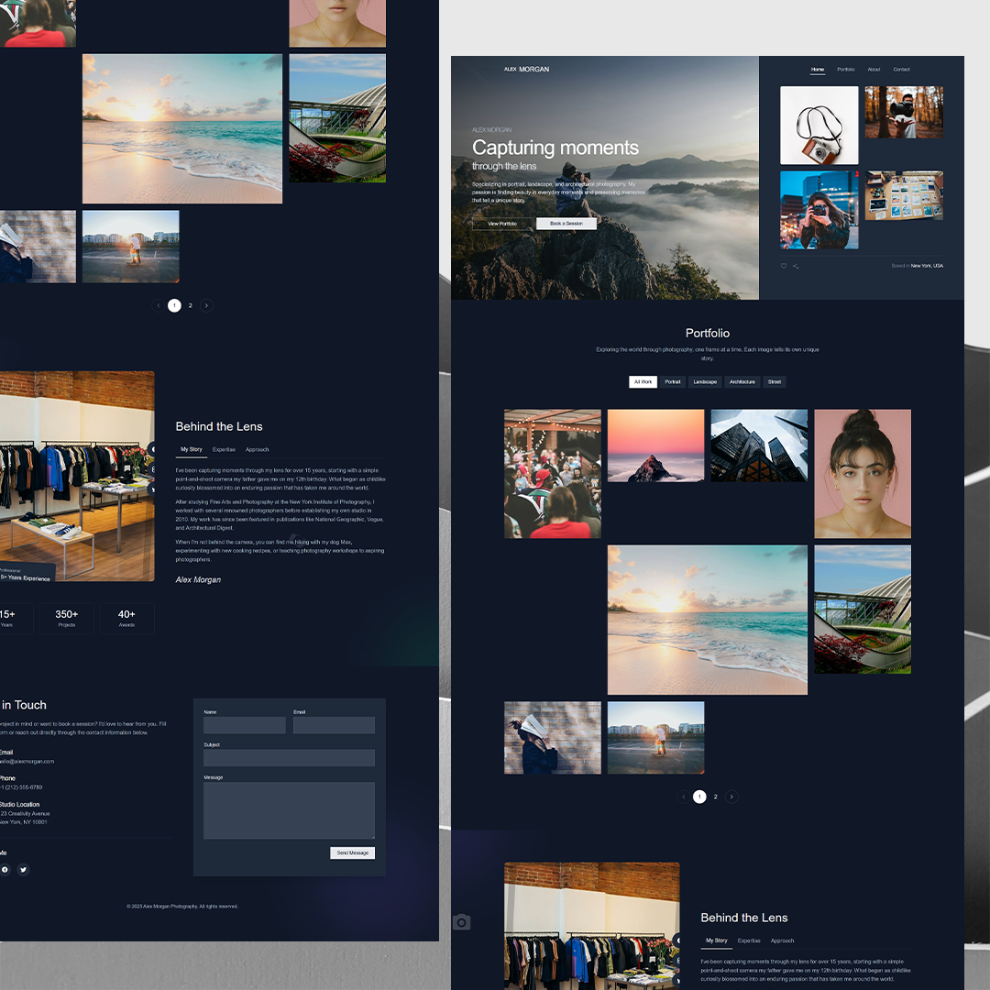Focus the Subject input field
Image resolution: width=990 pixels, height=990 pixels.
[289, 758]
